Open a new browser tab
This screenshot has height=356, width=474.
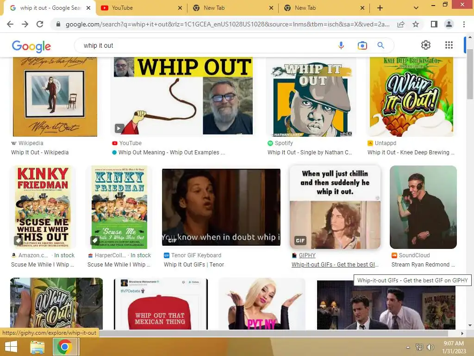pyautogui.click(x=380, y=8)
